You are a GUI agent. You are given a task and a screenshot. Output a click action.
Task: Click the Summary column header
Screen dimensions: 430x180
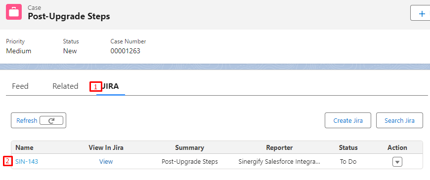tap(189, 148)
